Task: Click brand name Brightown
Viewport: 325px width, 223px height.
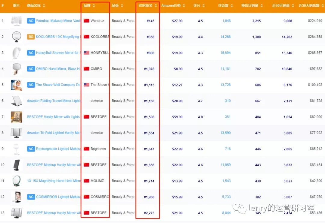Action: click(98, 149)
